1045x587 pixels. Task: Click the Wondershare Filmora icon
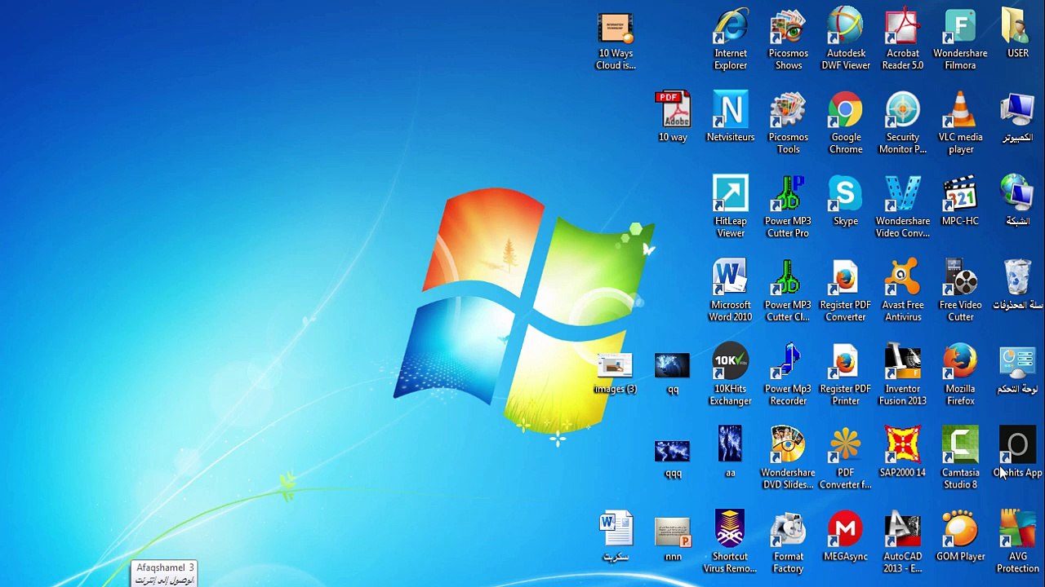(x=960, y=40)
